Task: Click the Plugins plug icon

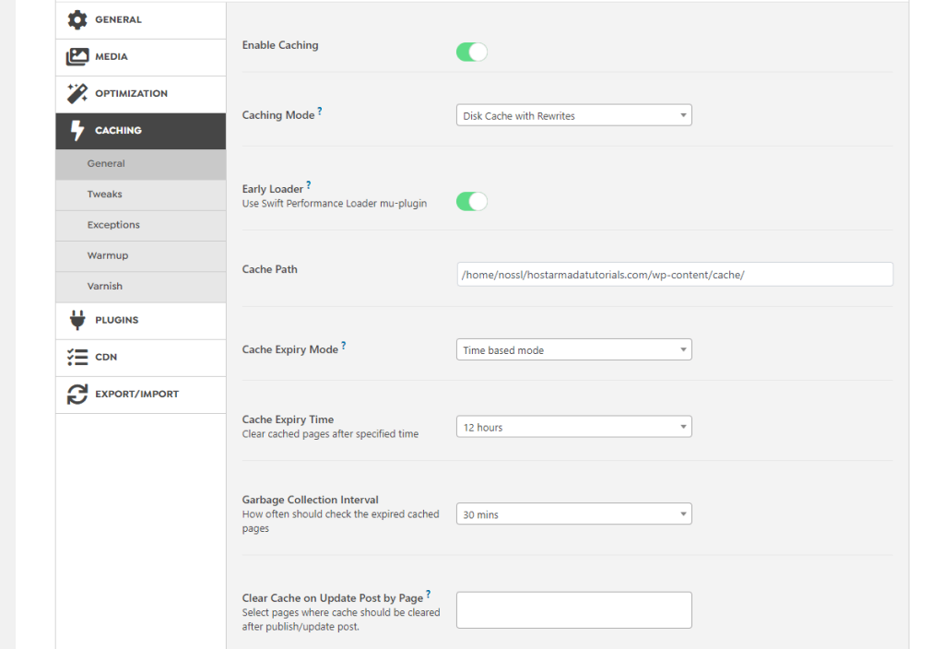Action: [x=77, y=320]
